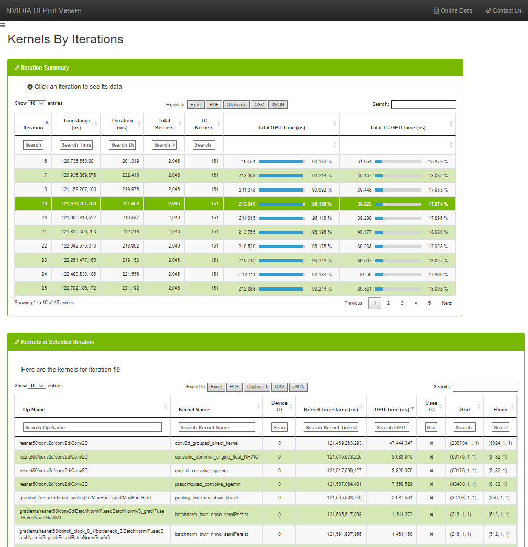The height and width of the screenshot is (547, 528).
Task: Sort by Total GPU Time (ns) column arrows
Action: click(335, 124)
